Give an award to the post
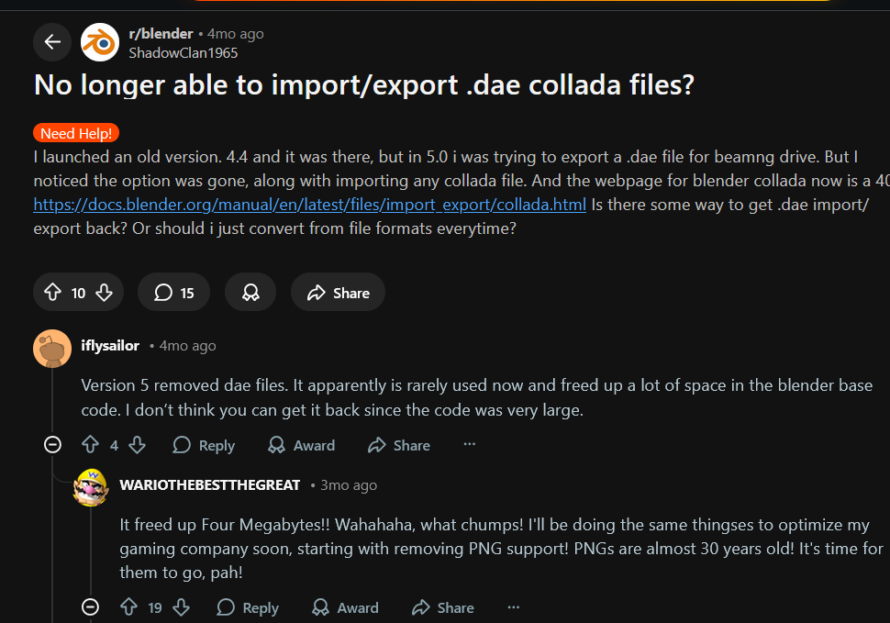 [x=250, y=293]
